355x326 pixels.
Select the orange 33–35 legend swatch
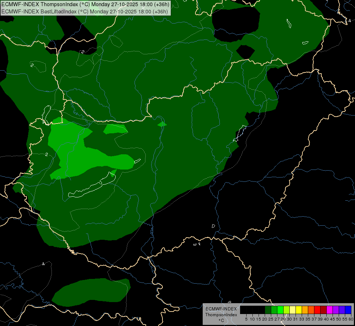pyautogui.click(x=305, y=310)
